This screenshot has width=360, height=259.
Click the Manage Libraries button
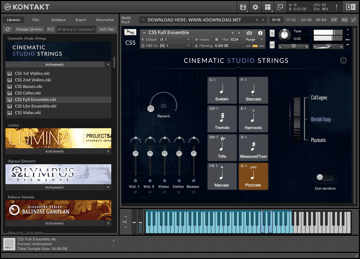coord(29,29)
